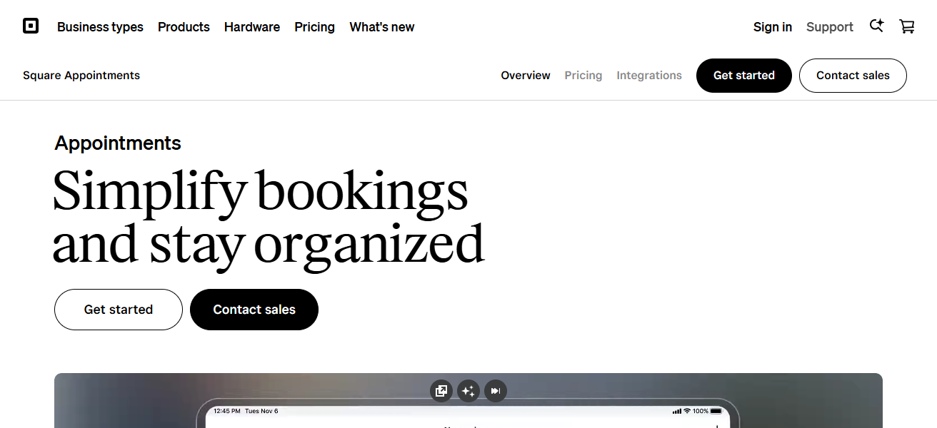Click the picture-in-picture overlay icon
Viewport: 937px width, 428px height.
point(441,391)
